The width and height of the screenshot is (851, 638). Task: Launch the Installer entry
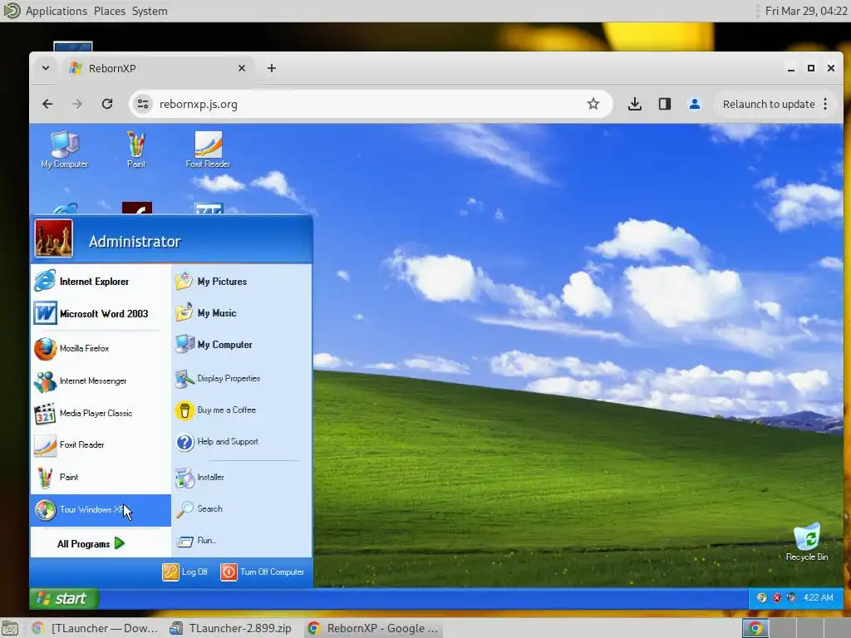coord(242,478)
